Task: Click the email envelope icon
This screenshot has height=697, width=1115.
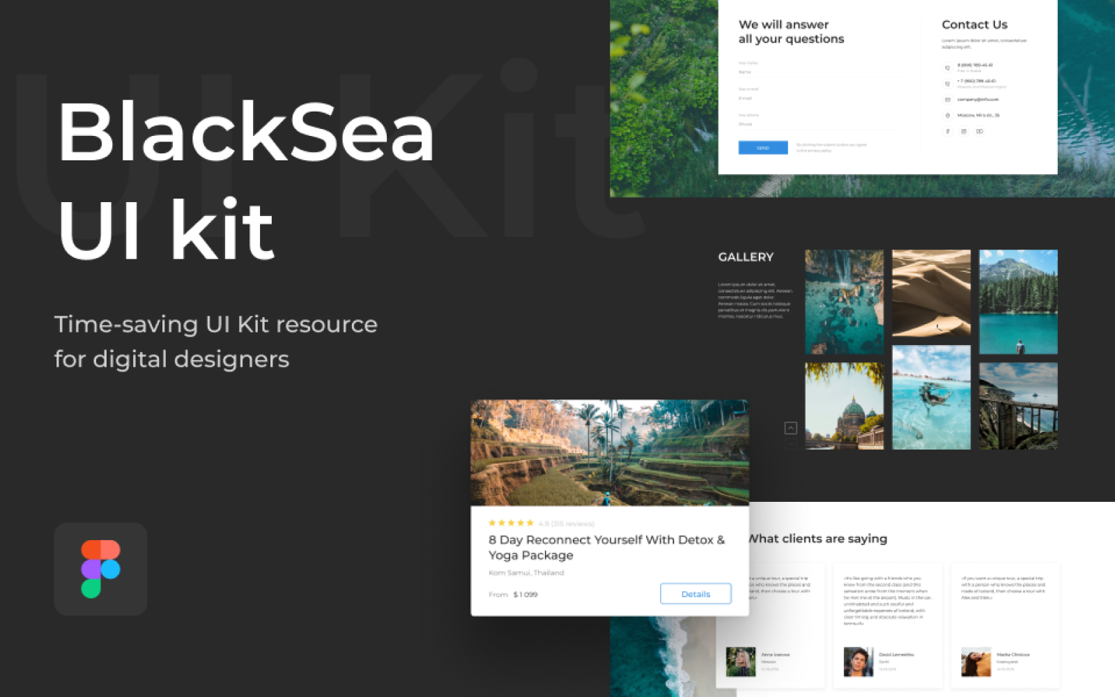Action: [947, 100]
